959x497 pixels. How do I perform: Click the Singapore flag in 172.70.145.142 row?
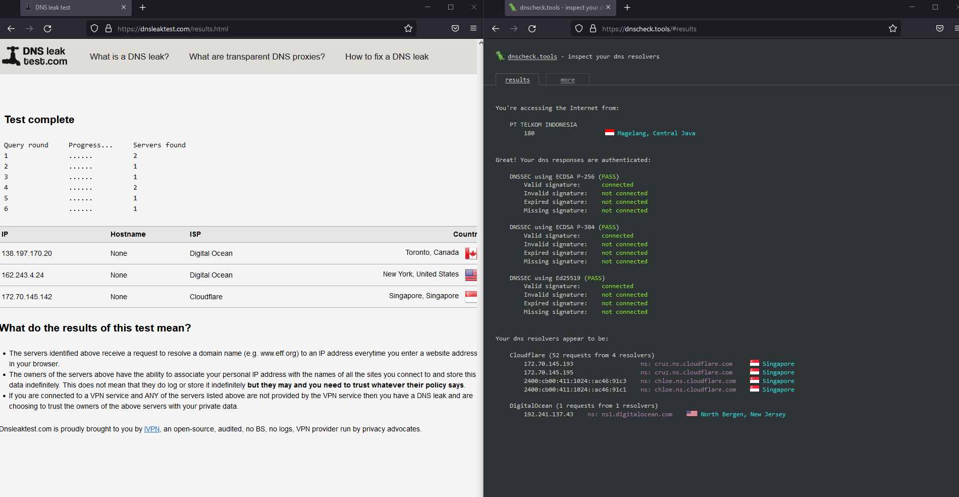471,297
